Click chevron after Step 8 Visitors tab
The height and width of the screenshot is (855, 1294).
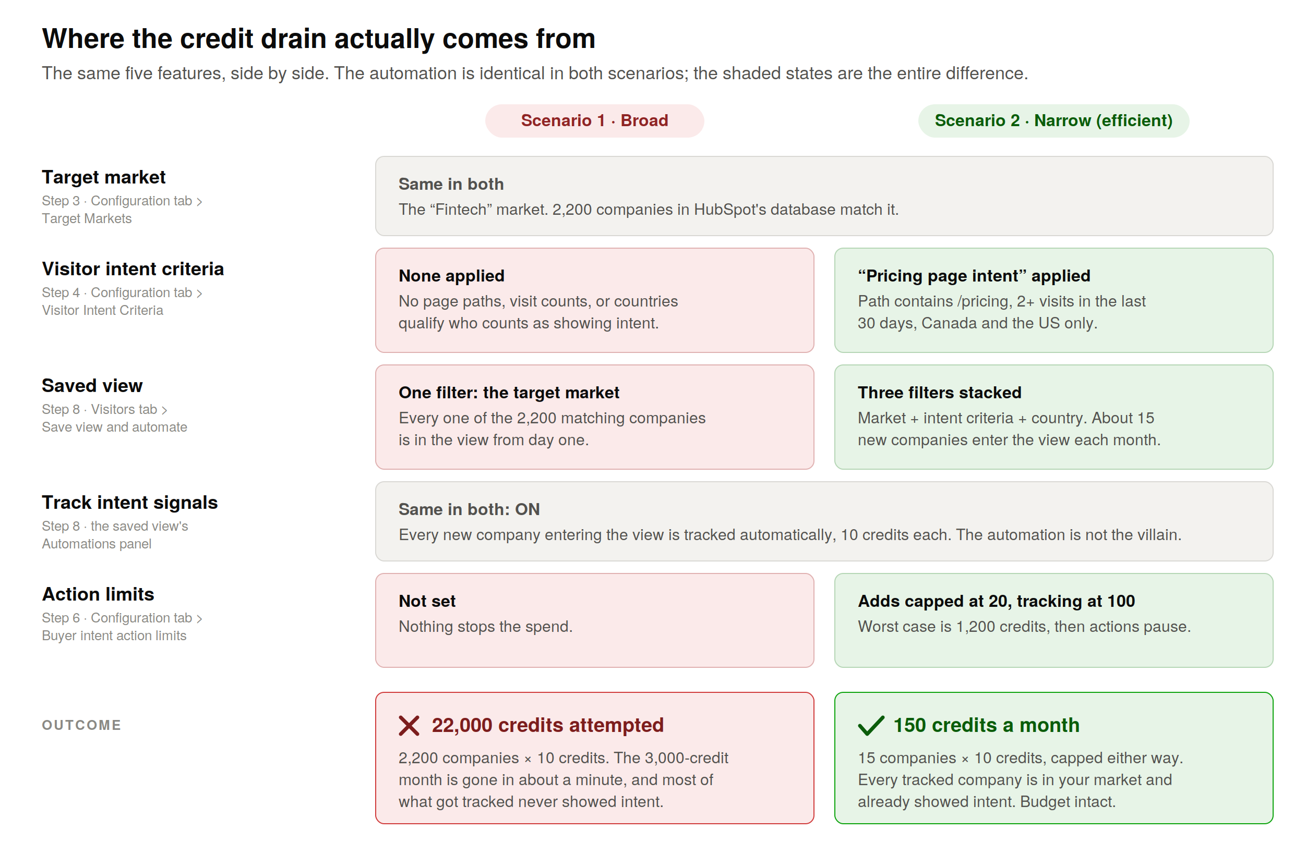pyautogui.click(x=164, y=410)
